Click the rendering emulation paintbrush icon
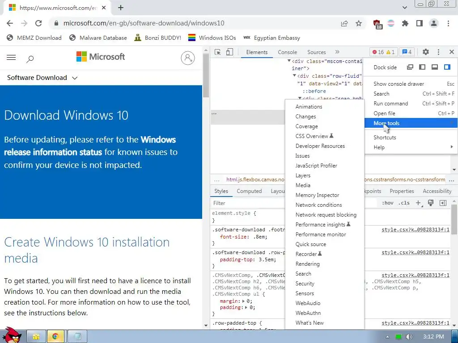The image size is (458, 343). 431,203
